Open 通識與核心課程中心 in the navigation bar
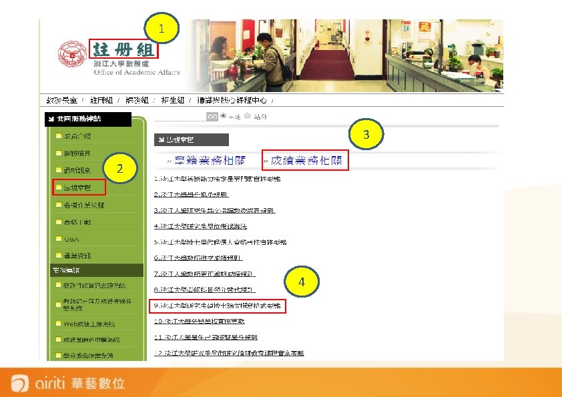 [x=232, y=100]
